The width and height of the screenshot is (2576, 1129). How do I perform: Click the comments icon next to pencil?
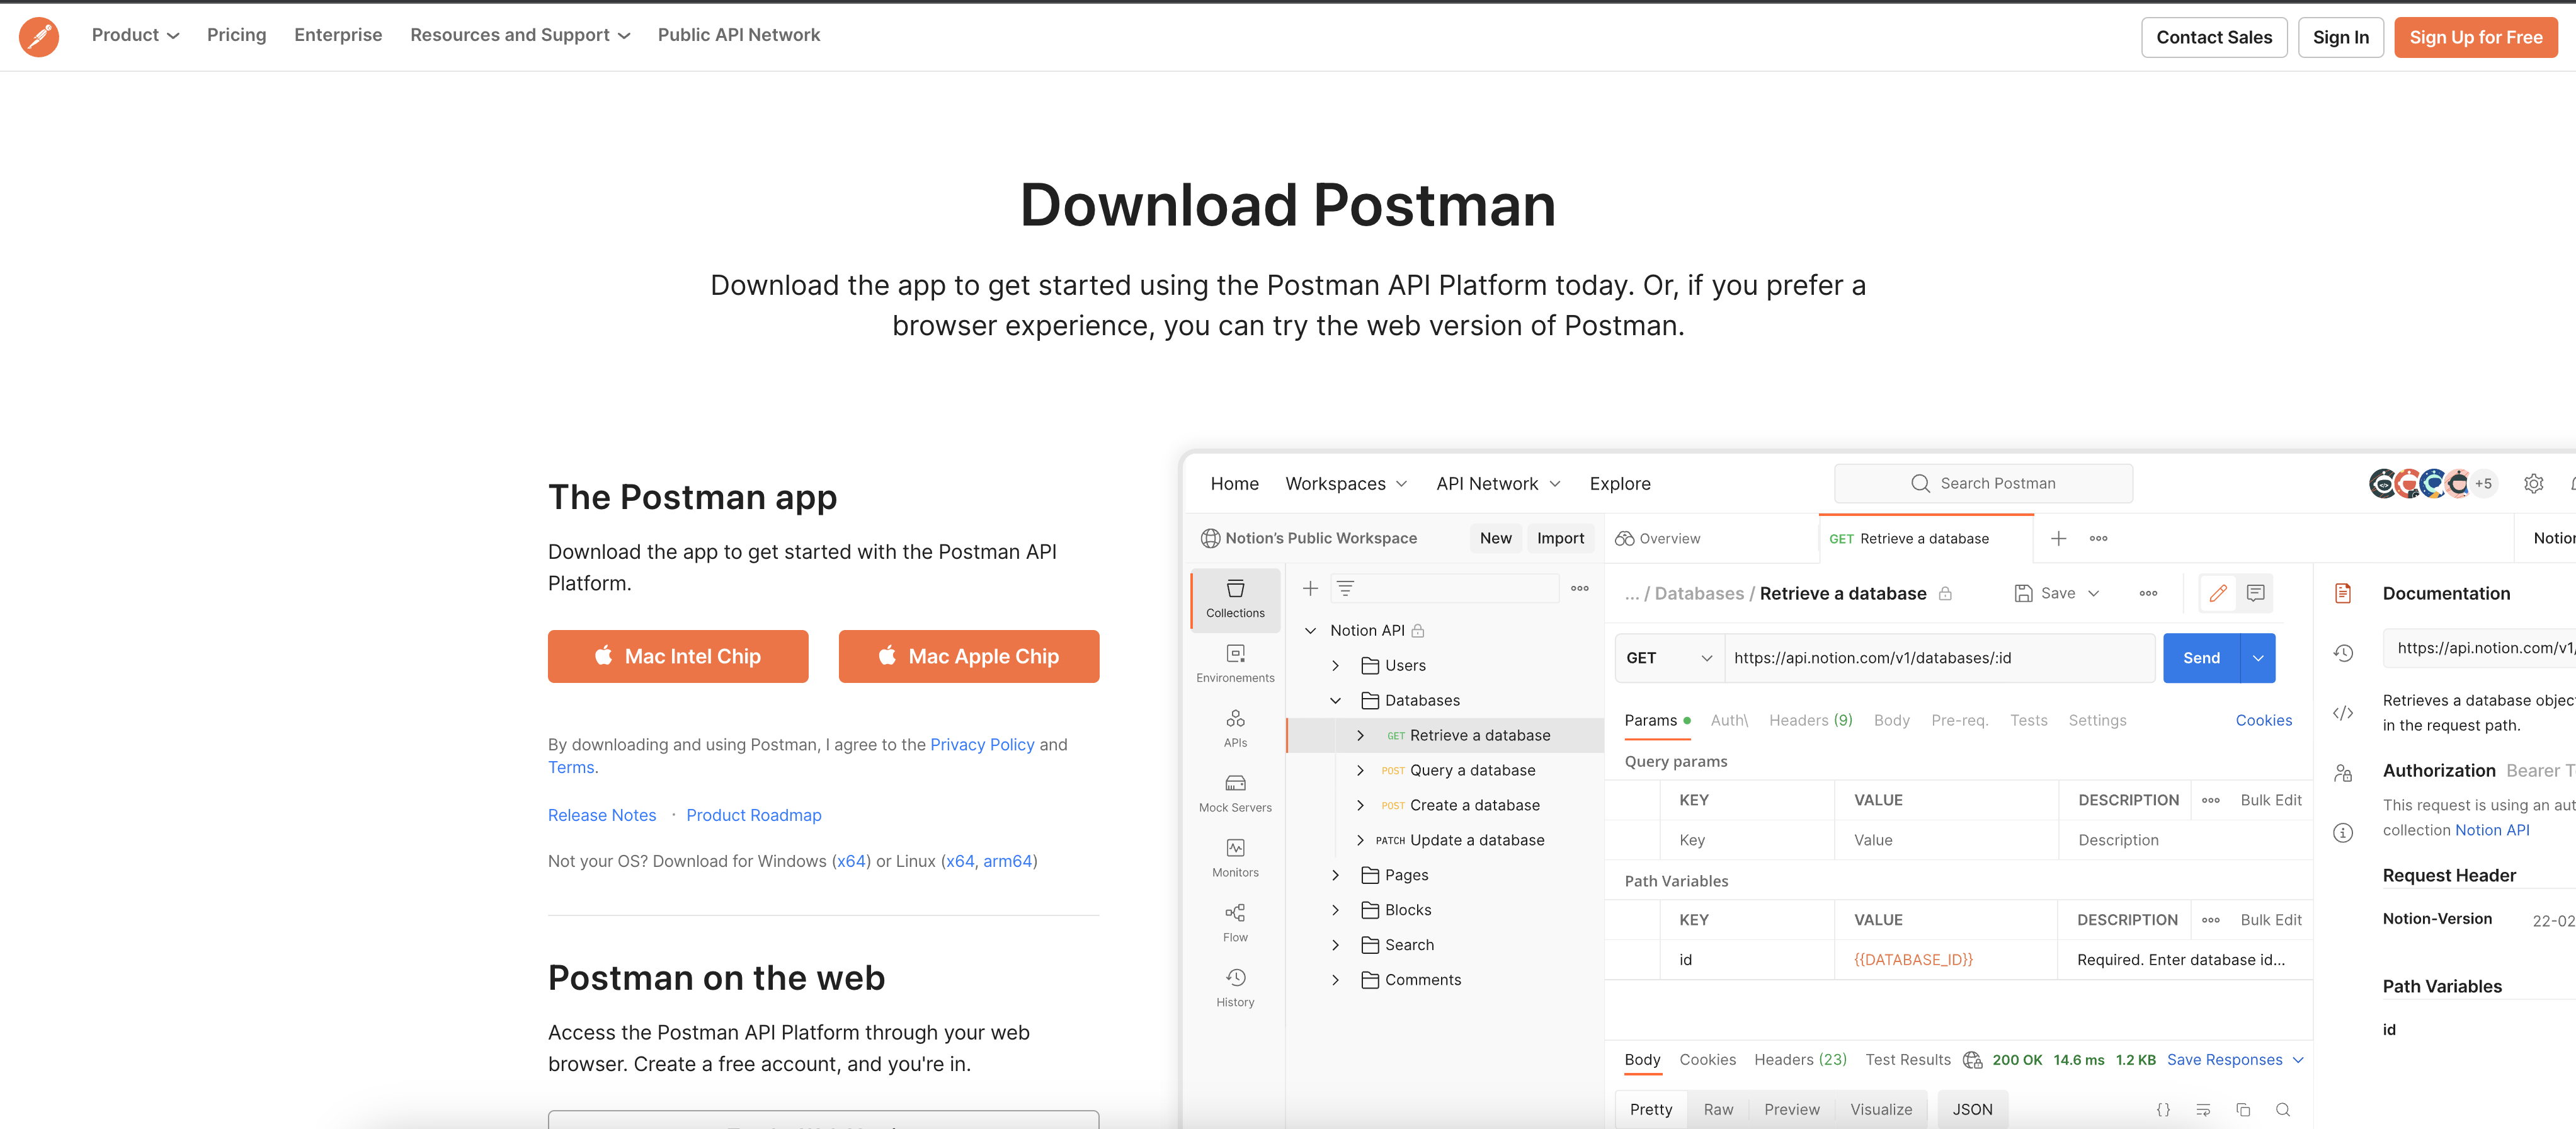click(x=2255, y=593)
